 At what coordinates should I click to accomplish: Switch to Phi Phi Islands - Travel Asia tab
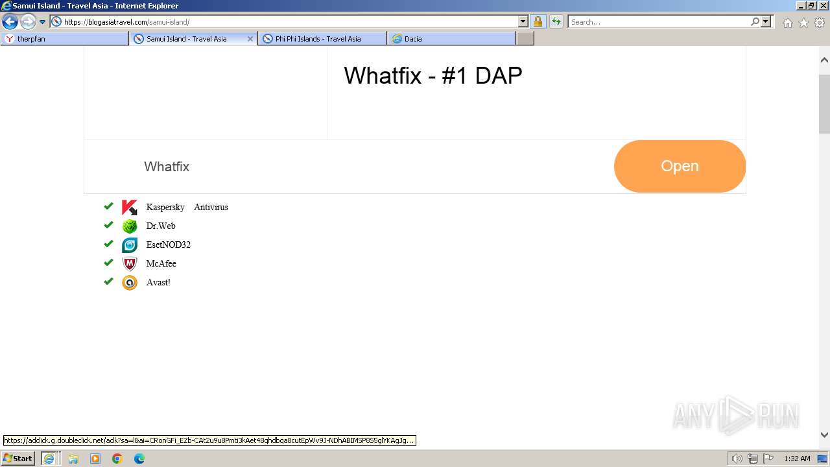tap(322, 39)
